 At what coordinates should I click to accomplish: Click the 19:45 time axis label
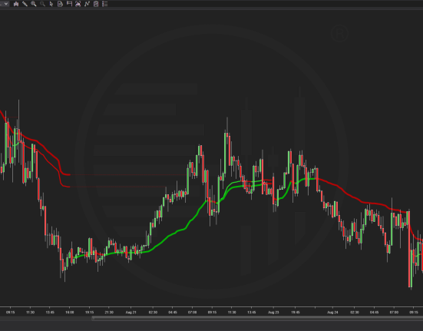[296, 313]
